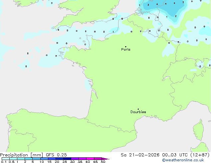Click the 1–2 mm legend color box
This screenshot has height=163, width=211.
[x=21, y=159]
